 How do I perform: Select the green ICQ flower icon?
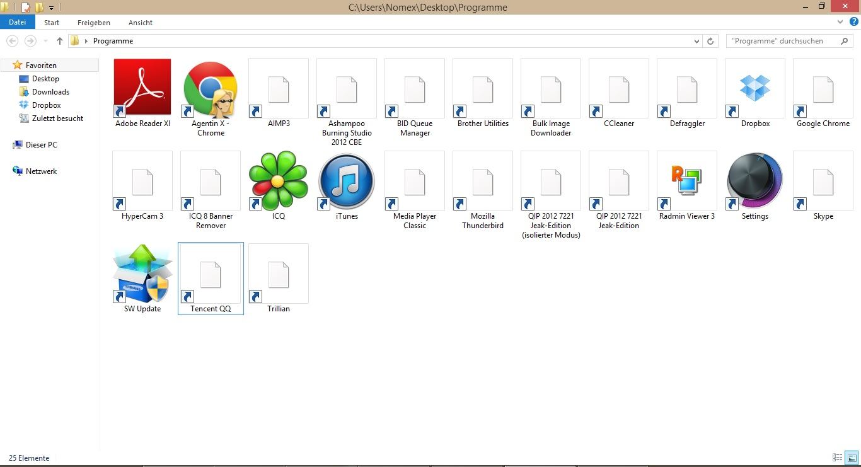pos(279,181)
